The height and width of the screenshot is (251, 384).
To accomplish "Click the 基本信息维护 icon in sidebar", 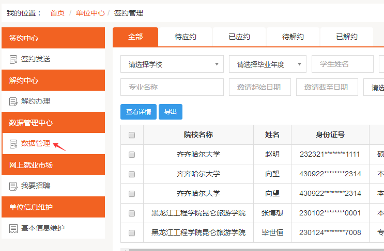I will (x=13, y=228).
